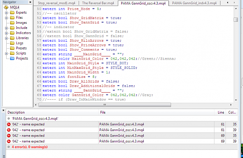Image resolution: width=243 pixels, height=158 pixels.
Task: Click red error icon for line 69 col 35
Action: click(9, 135)
